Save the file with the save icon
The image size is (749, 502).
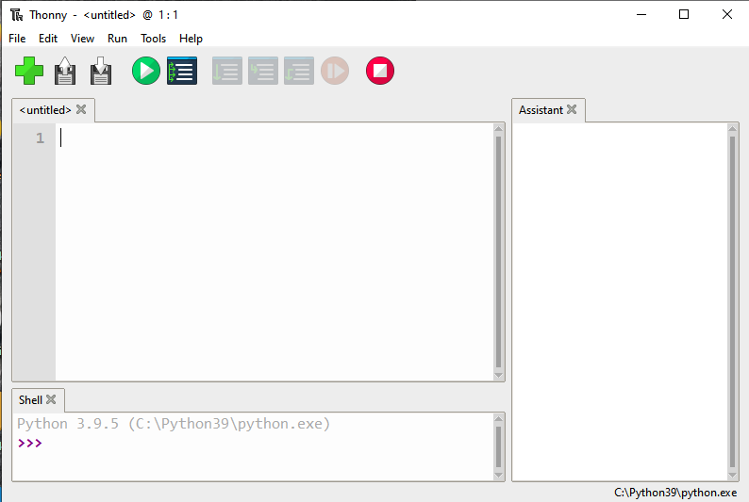pyautogui.click(x=101, y=71)
